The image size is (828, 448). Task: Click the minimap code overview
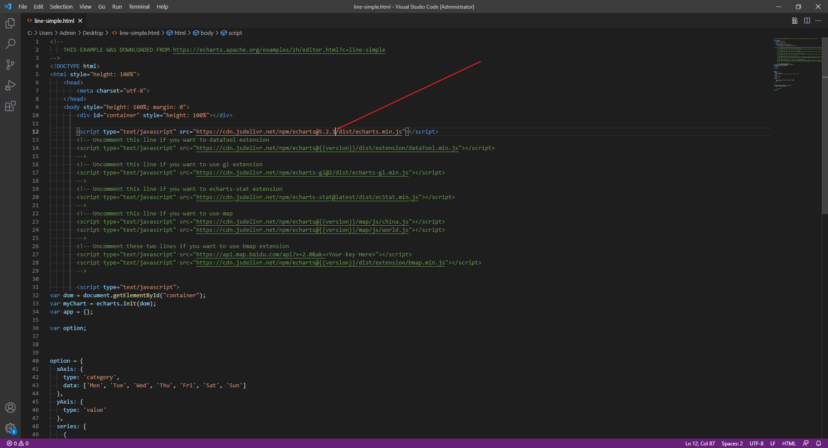797,64
